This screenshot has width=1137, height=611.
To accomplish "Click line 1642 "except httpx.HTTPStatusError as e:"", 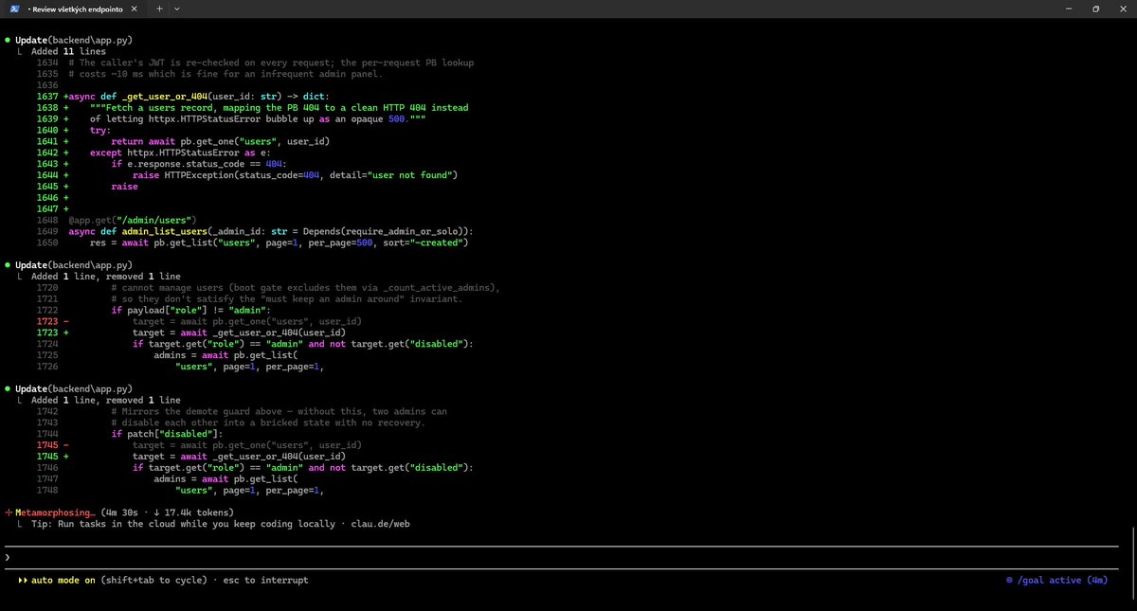I will pyautogui.click(x=180, y=153).
